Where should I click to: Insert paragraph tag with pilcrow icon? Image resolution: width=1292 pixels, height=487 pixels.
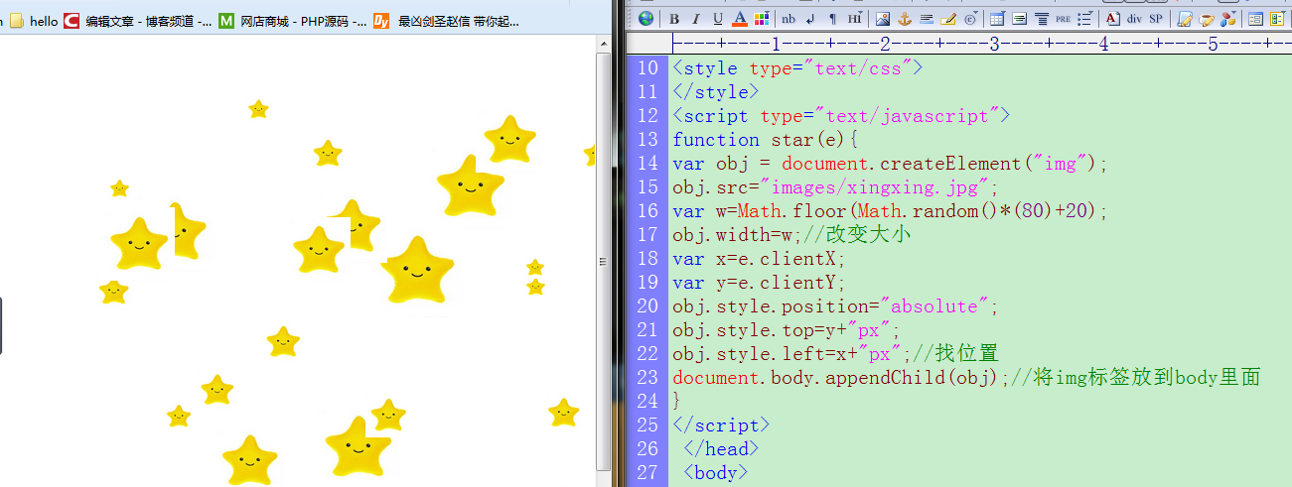[832, 18]
